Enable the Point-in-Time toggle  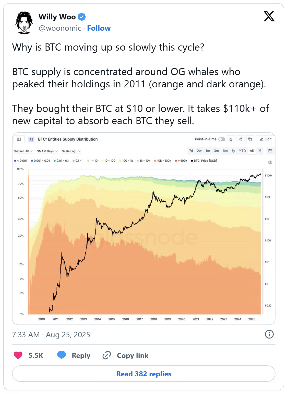pos(222,139)
